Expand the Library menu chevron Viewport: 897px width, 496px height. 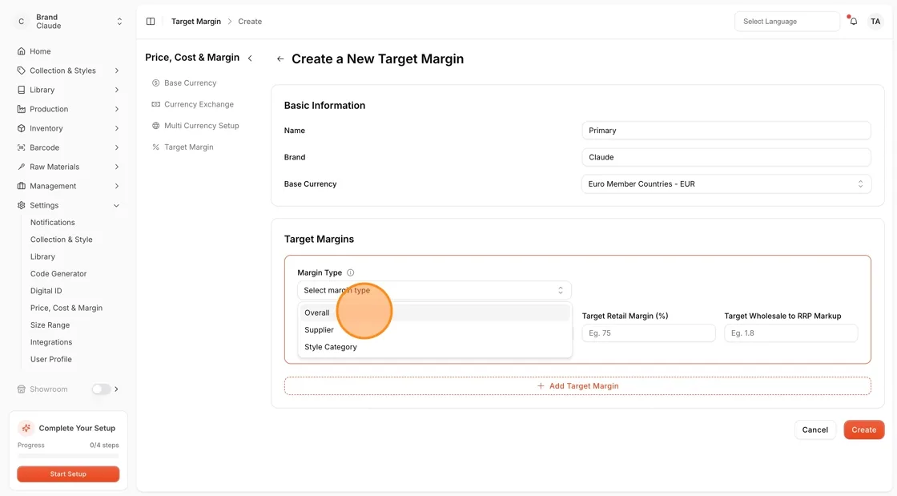117,90
